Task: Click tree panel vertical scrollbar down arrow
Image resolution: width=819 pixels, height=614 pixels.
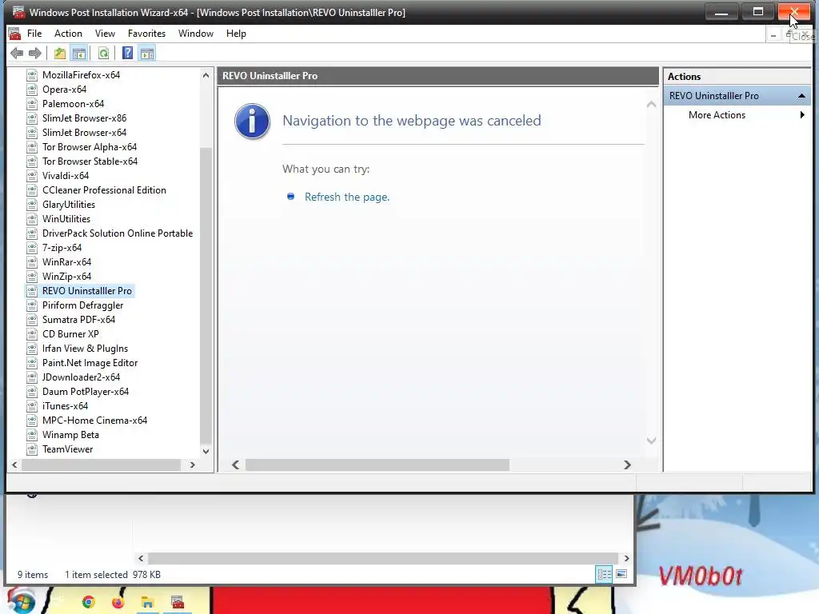Action: click(x=206, y=451)
